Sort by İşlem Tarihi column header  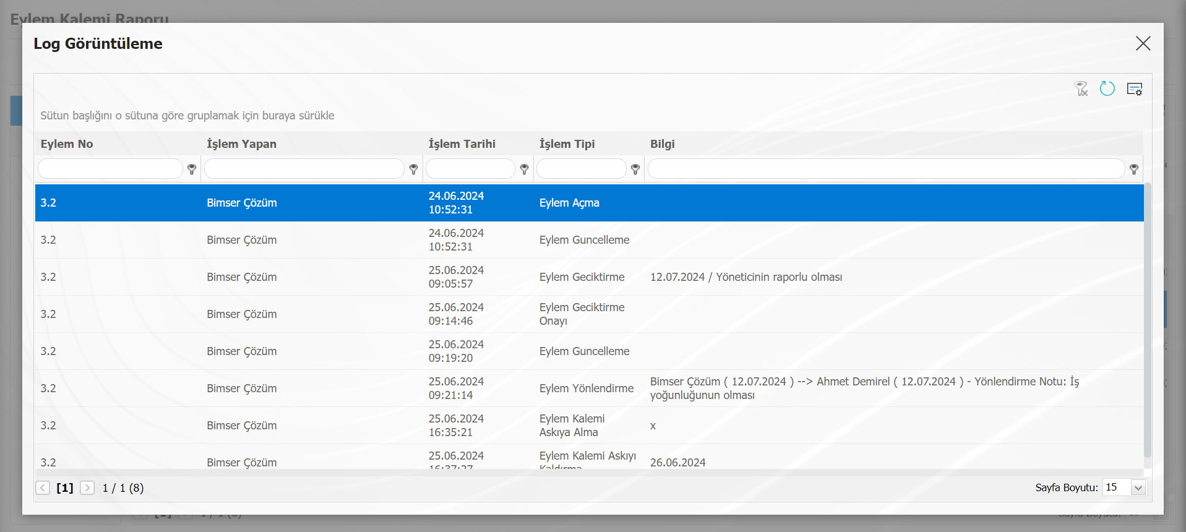tap(462, 144)
